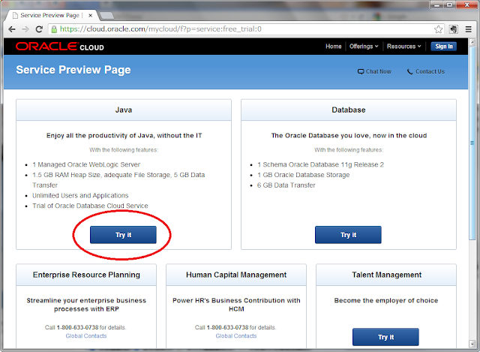Open the Chat Now link
The height and width of the screenshot is (352, 480).
378,72
